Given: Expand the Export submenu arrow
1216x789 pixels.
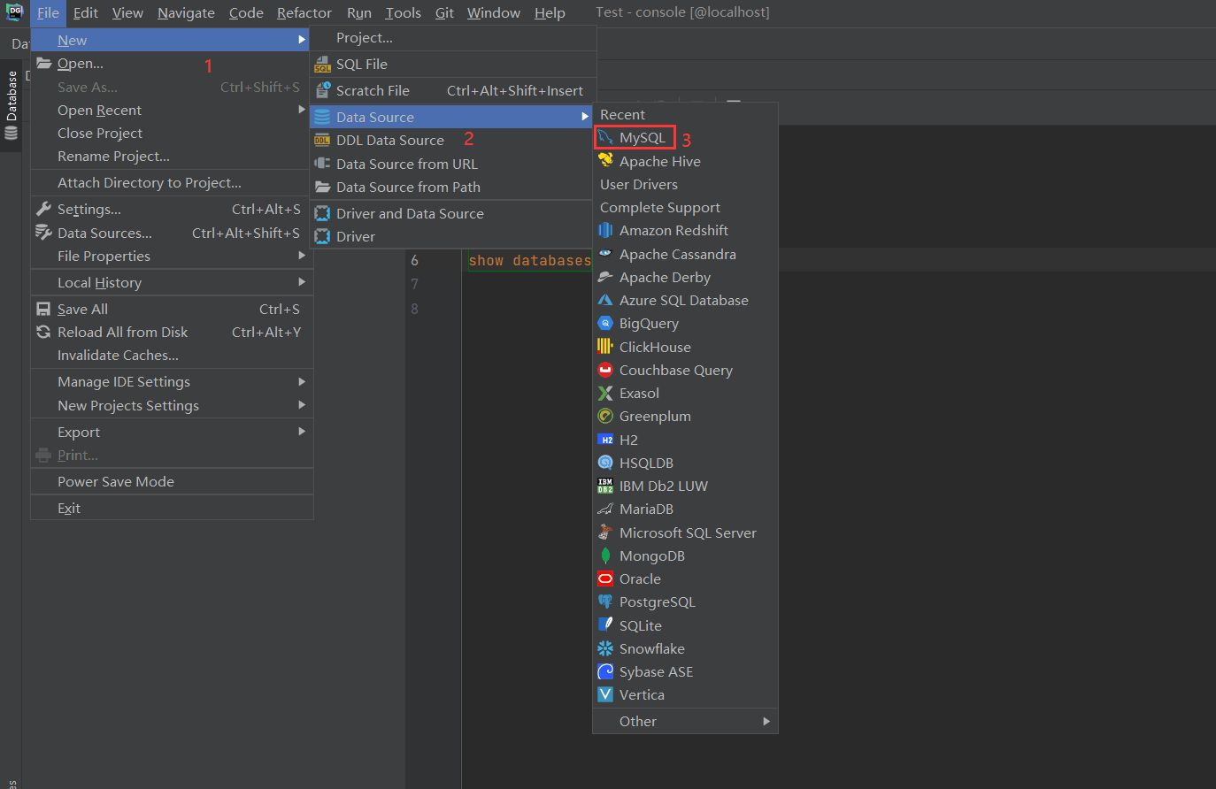Looking at the screenshot, I should point(302,432).
